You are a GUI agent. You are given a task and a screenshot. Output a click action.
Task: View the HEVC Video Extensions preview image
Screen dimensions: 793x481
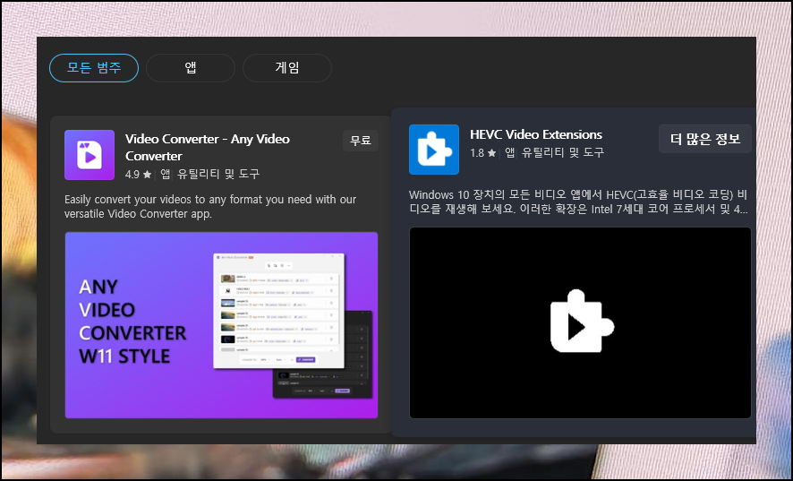(x=580, y=323)
